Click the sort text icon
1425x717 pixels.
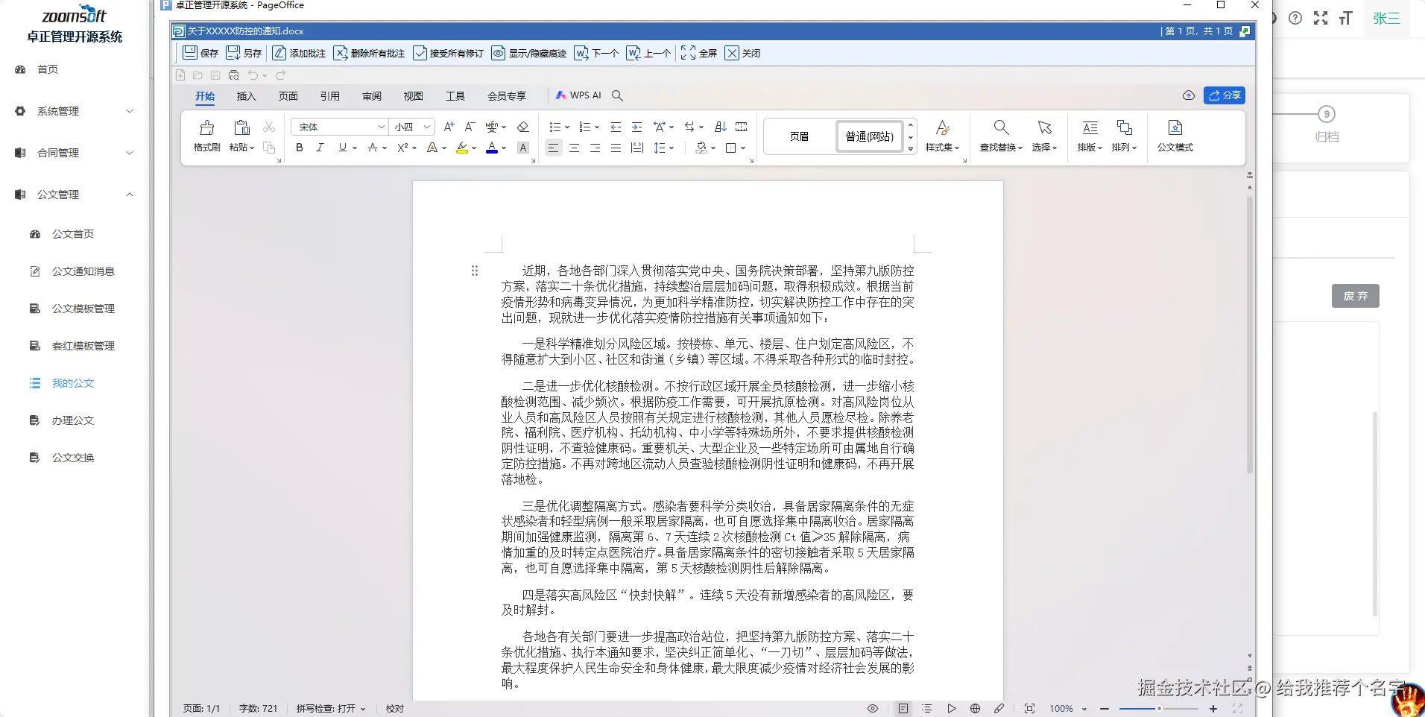click(x=720, y=127)
